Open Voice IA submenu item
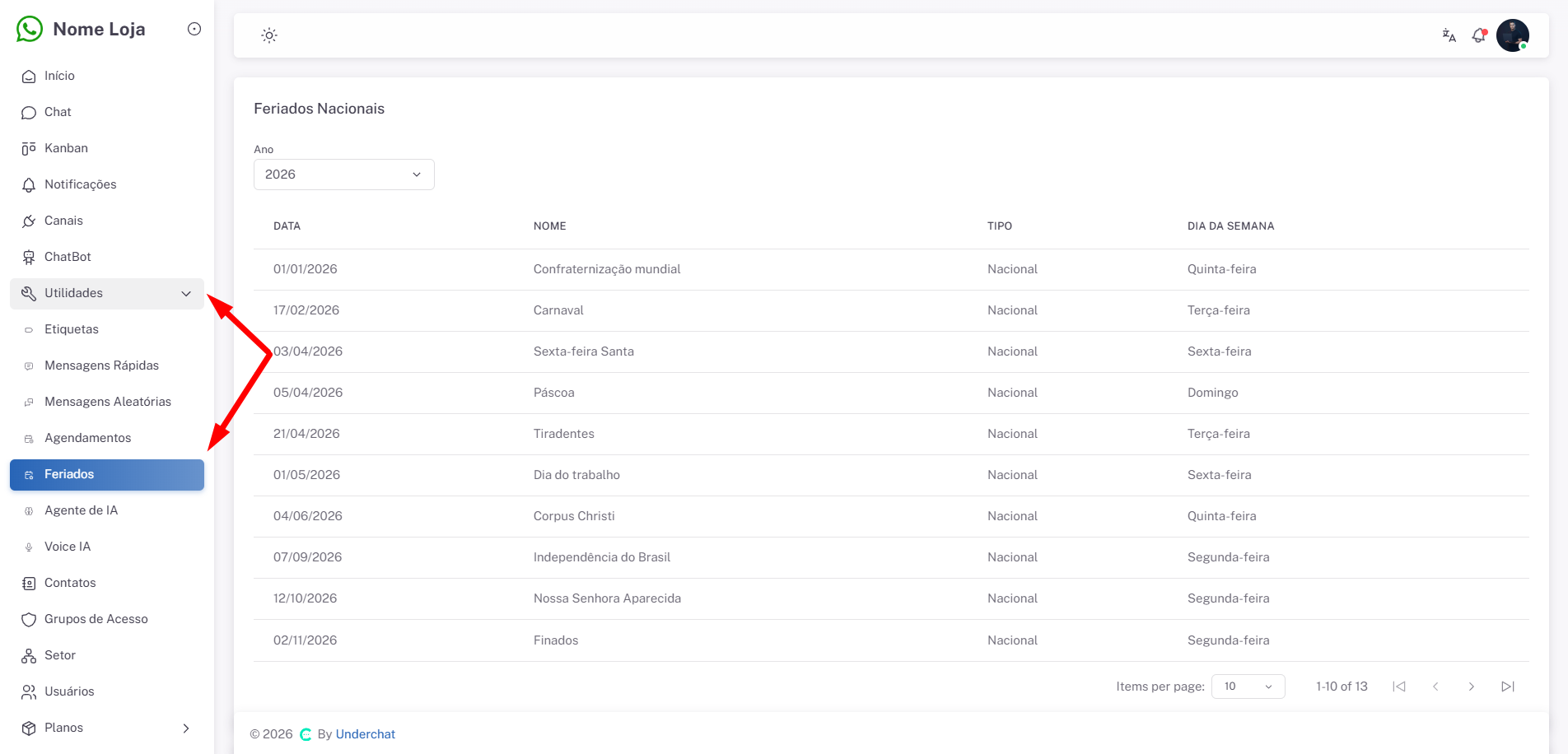 107,547
